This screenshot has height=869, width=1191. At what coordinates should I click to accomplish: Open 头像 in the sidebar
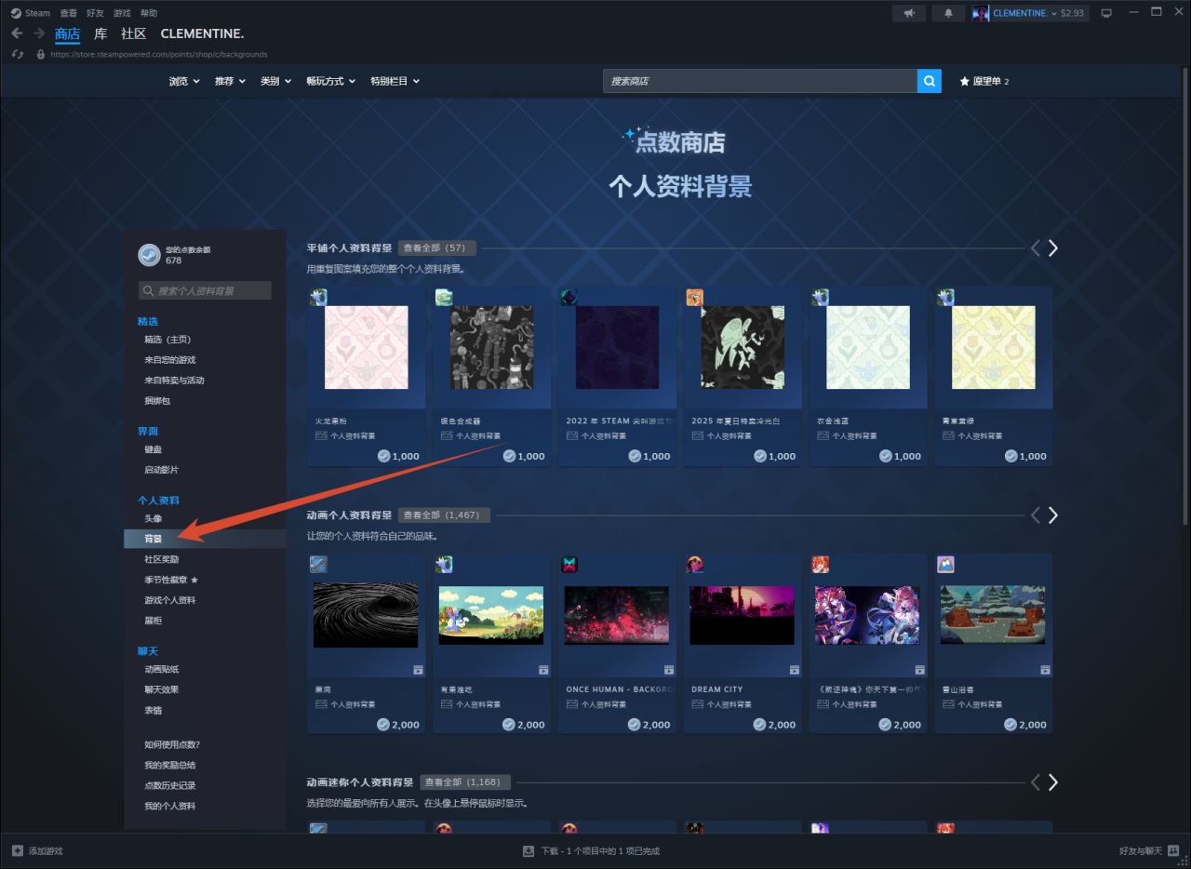(x=154, y=518)
